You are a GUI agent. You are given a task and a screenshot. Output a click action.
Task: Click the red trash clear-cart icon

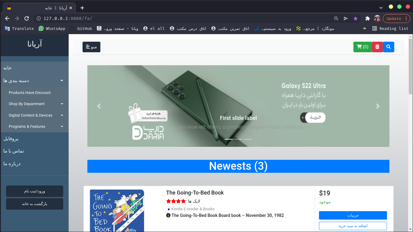coord(377,47)
